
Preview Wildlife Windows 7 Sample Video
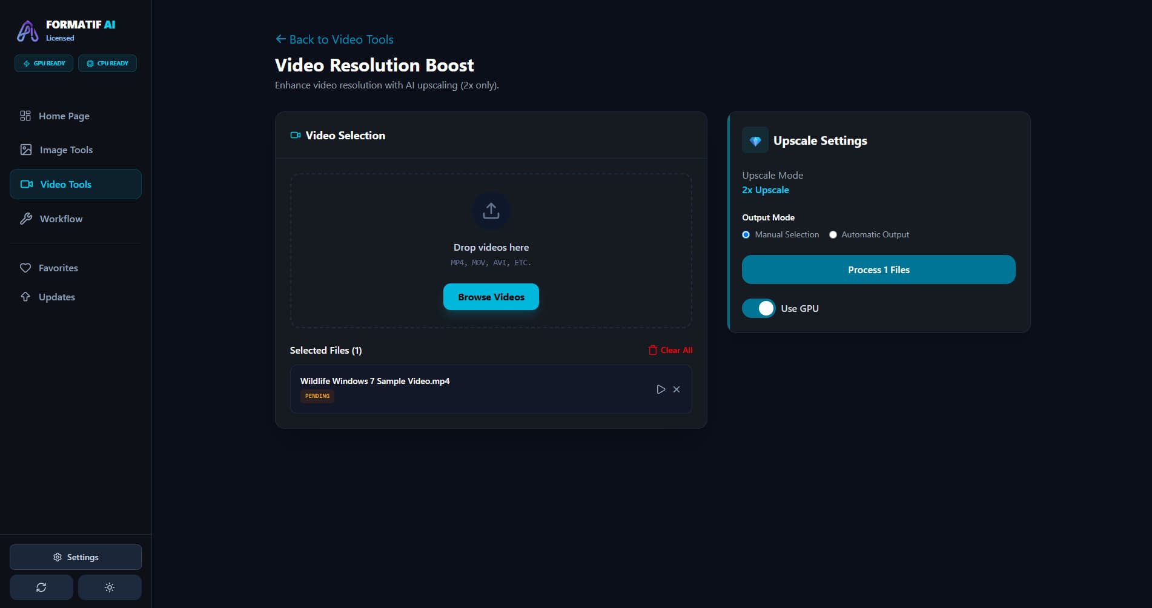pos(661,389)
